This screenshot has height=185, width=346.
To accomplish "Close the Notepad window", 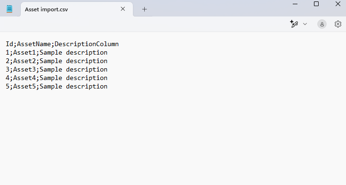I will click(x=338, y=4).
